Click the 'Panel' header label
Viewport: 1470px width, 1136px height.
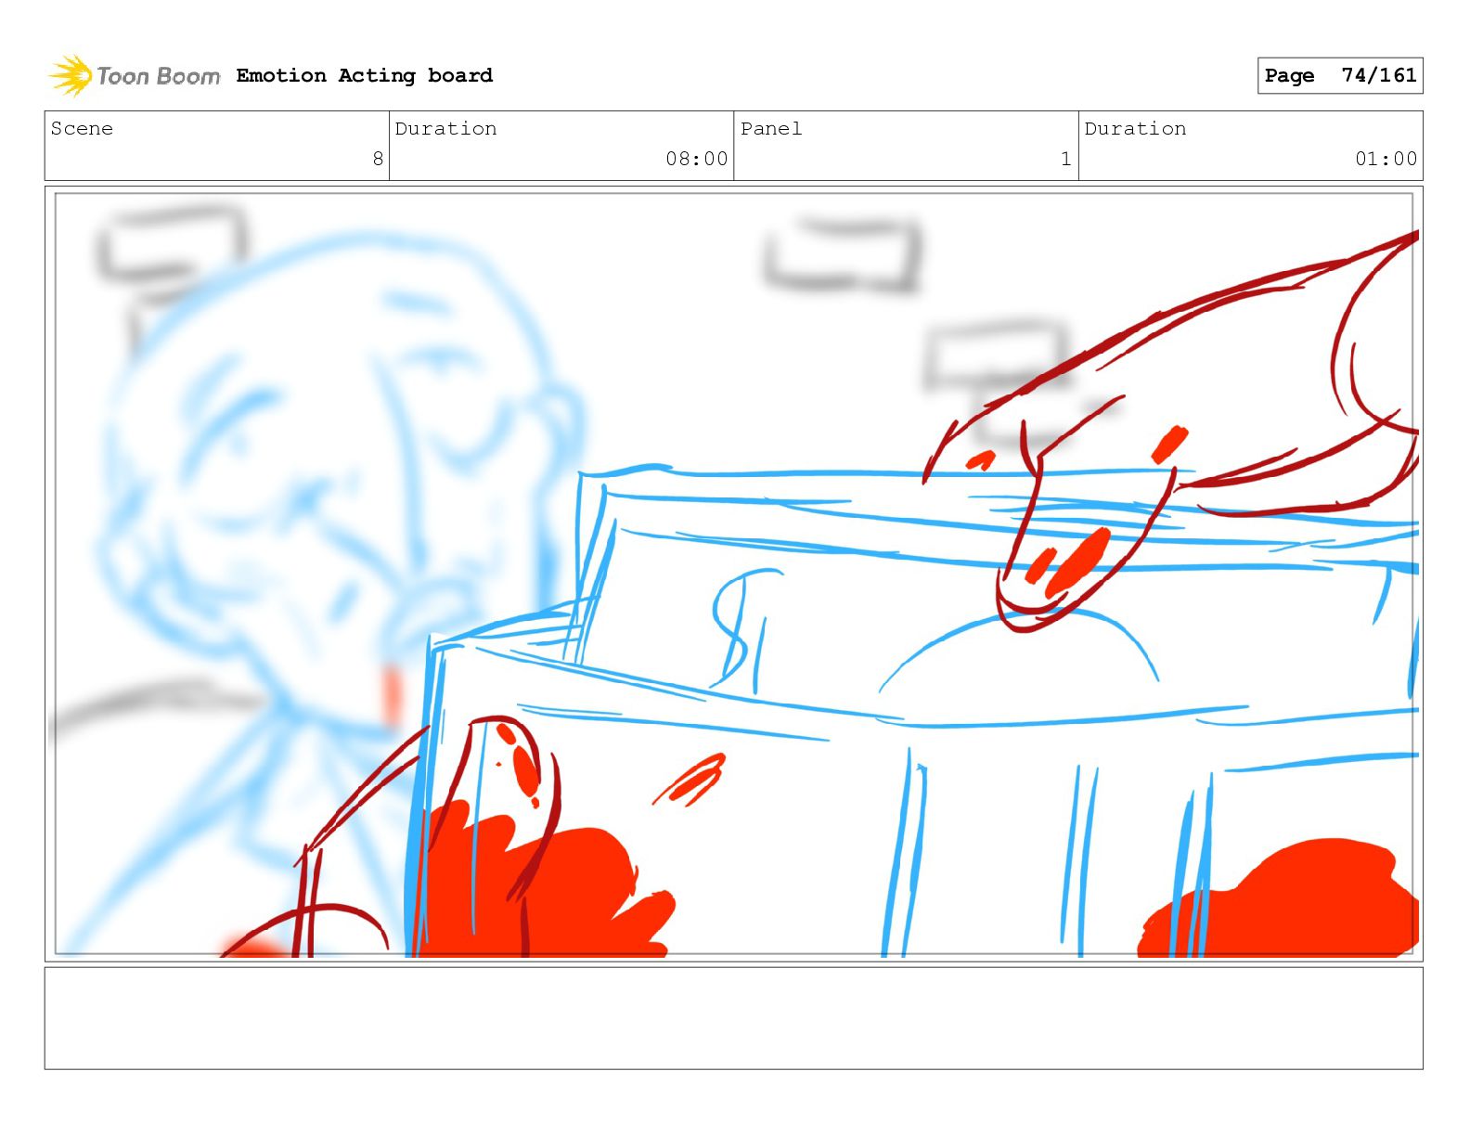[771, 128]
